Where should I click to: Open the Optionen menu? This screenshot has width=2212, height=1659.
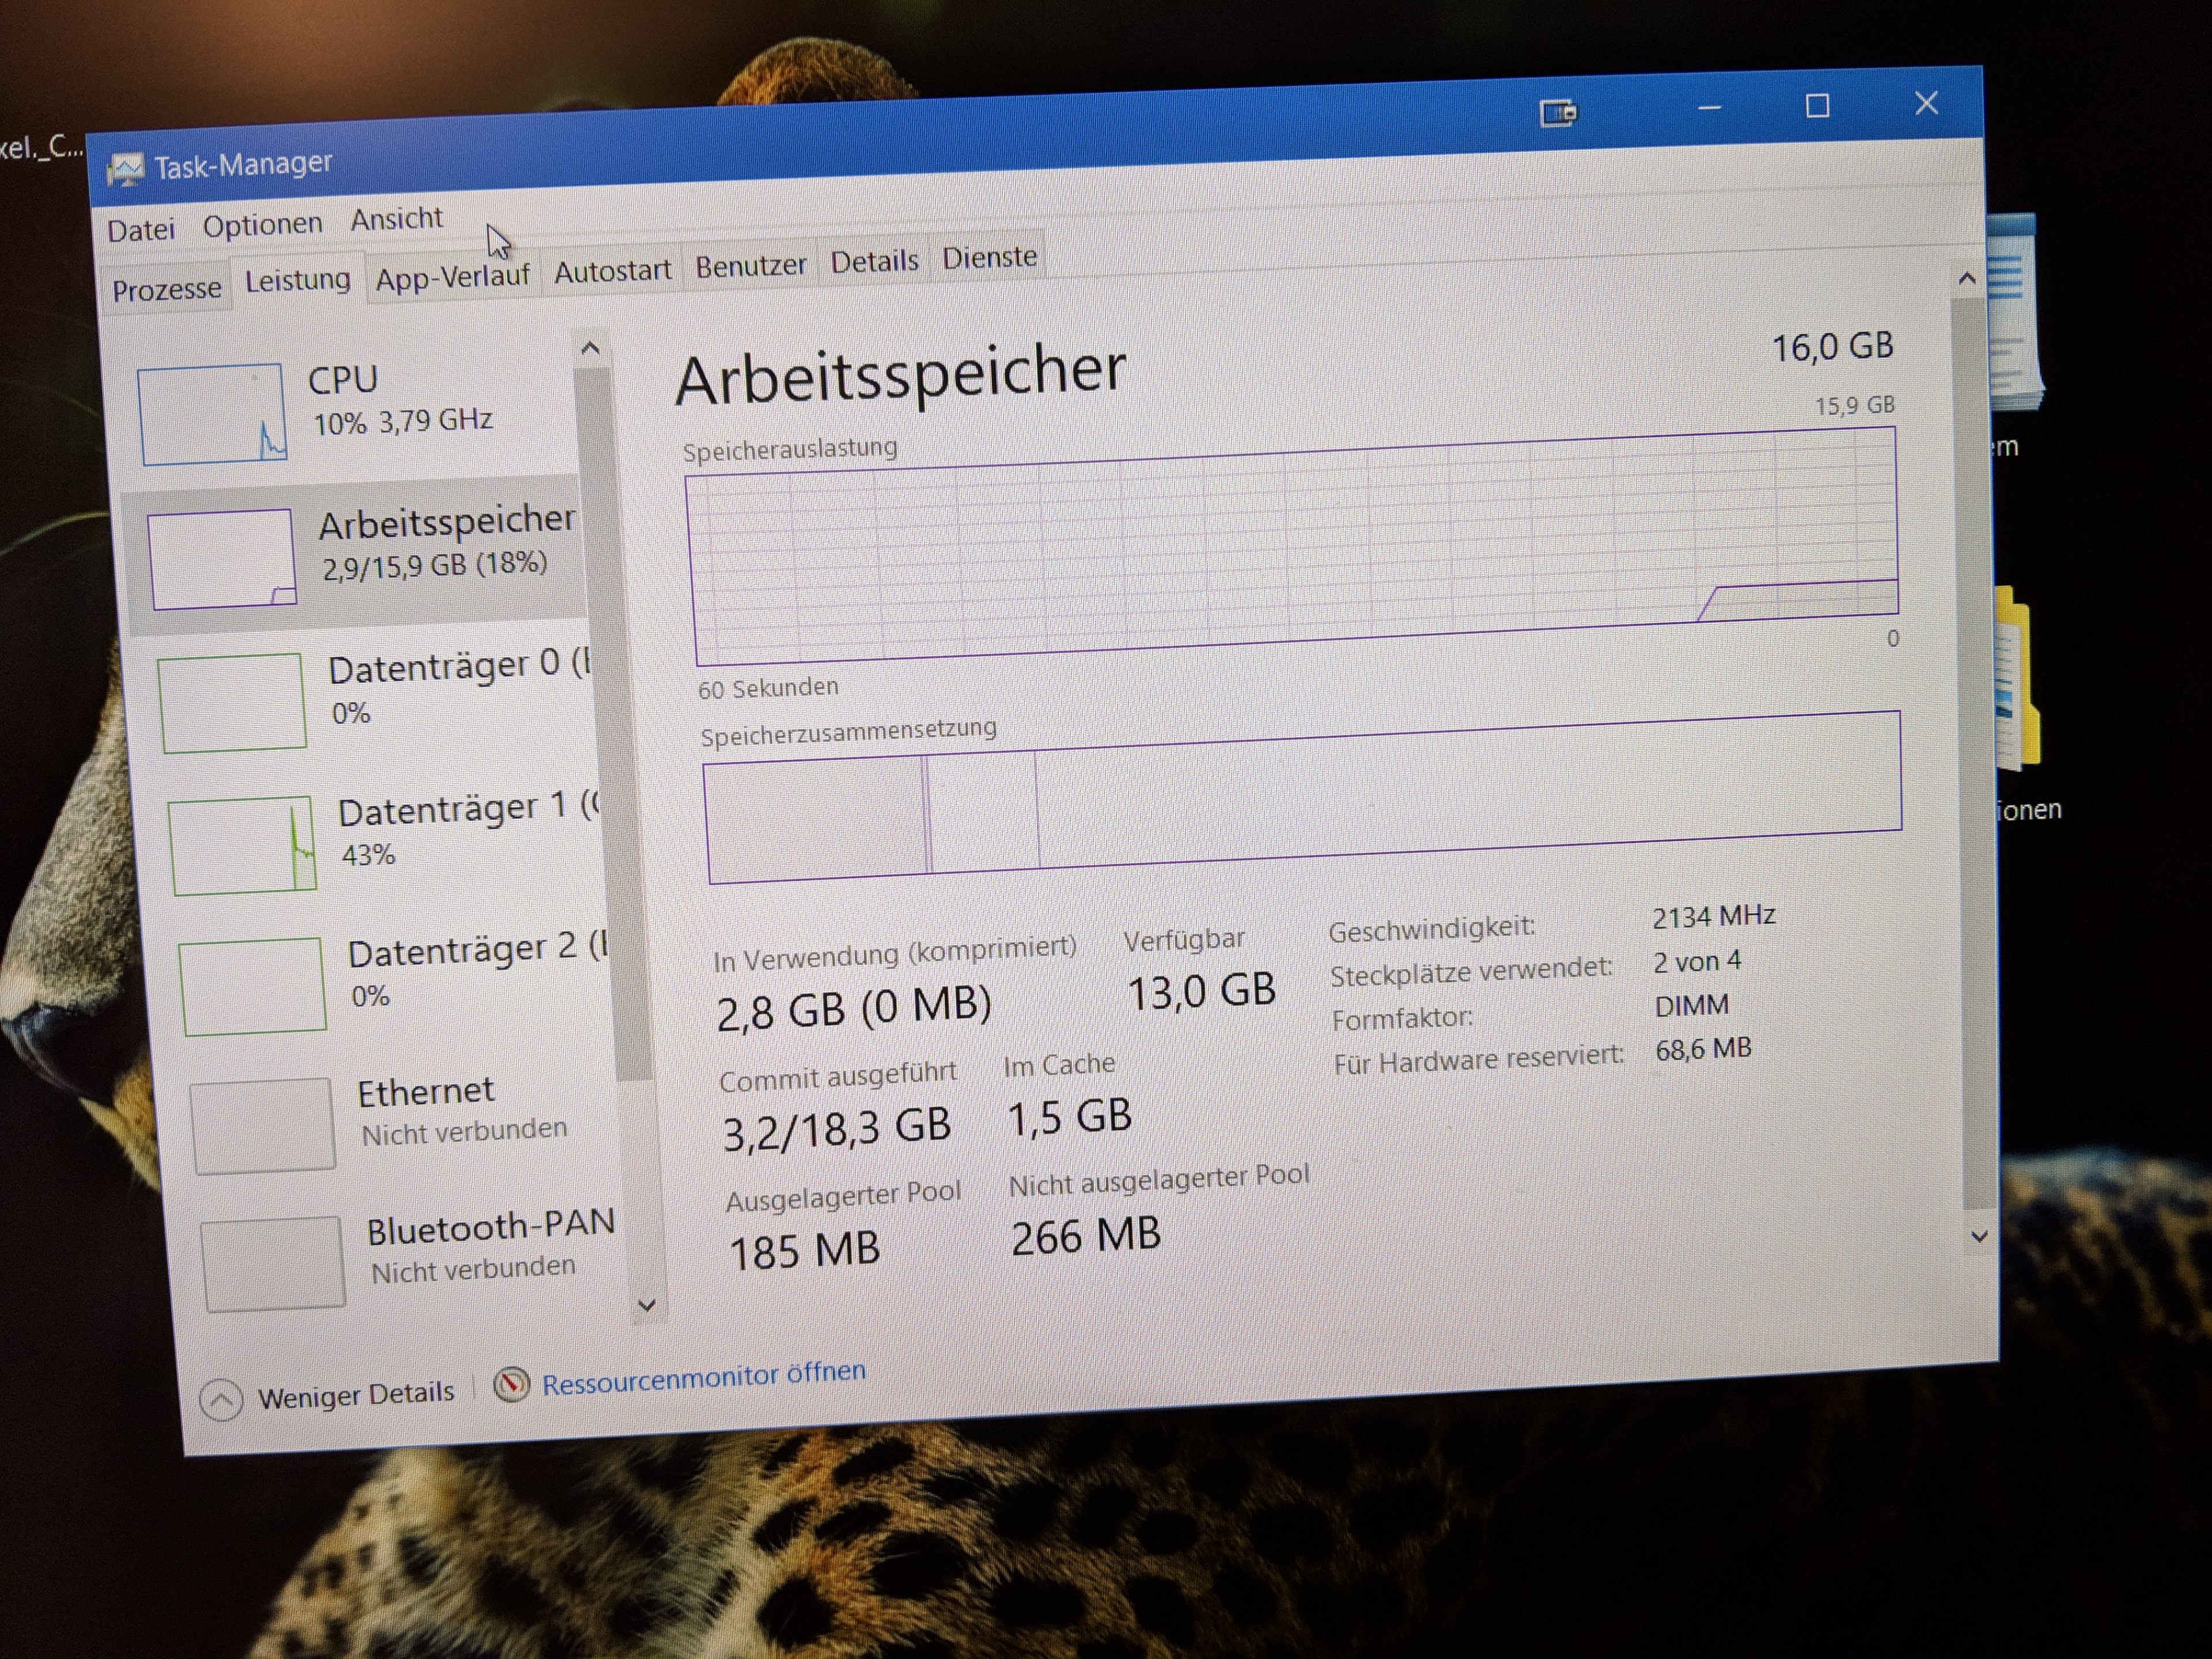(x=262, y=225)
